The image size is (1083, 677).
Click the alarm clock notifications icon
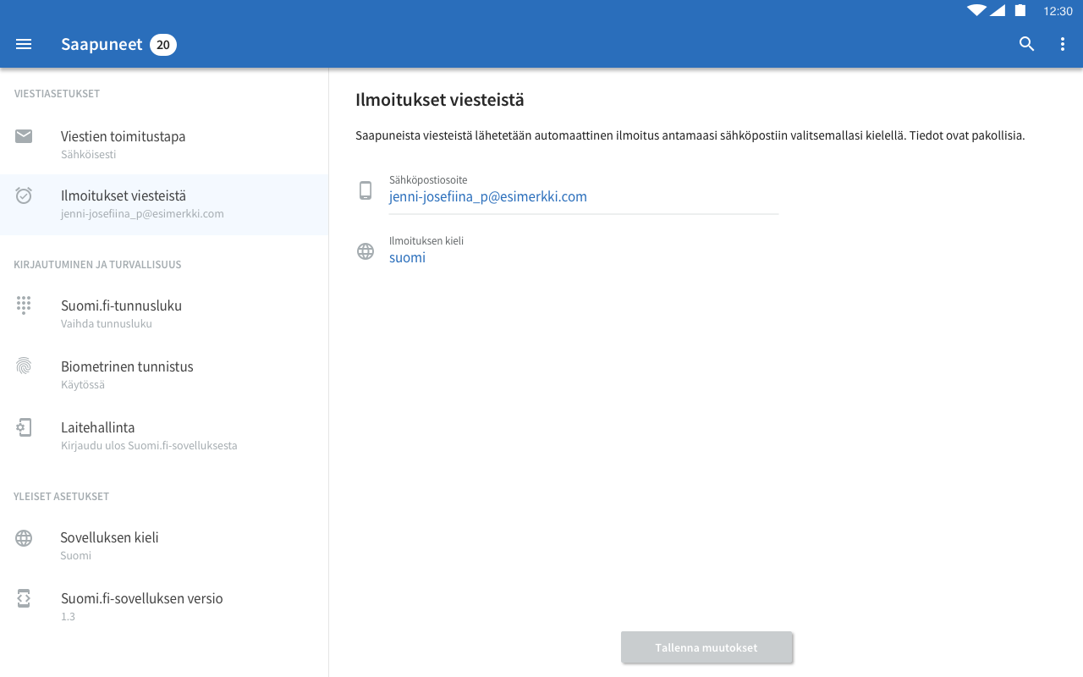[24, 195]
